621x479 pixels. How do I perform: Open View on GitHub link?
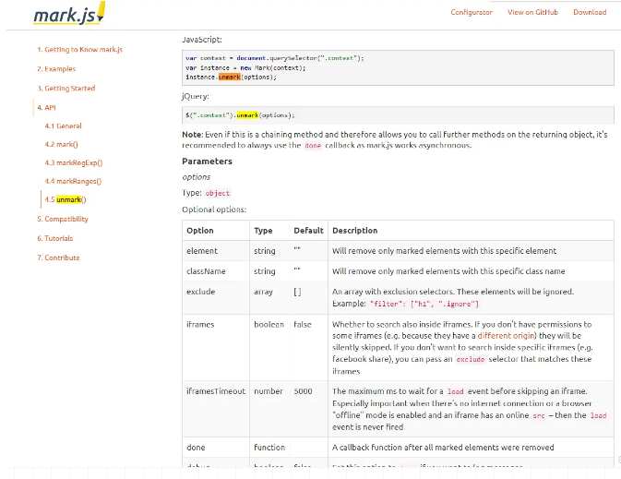pos(532,12)
